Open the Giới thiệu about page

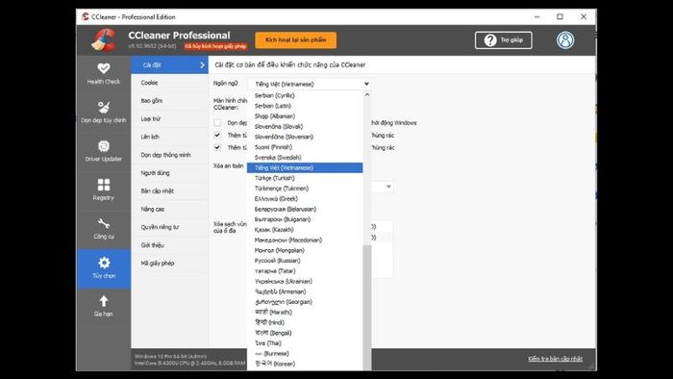point(169,245)
